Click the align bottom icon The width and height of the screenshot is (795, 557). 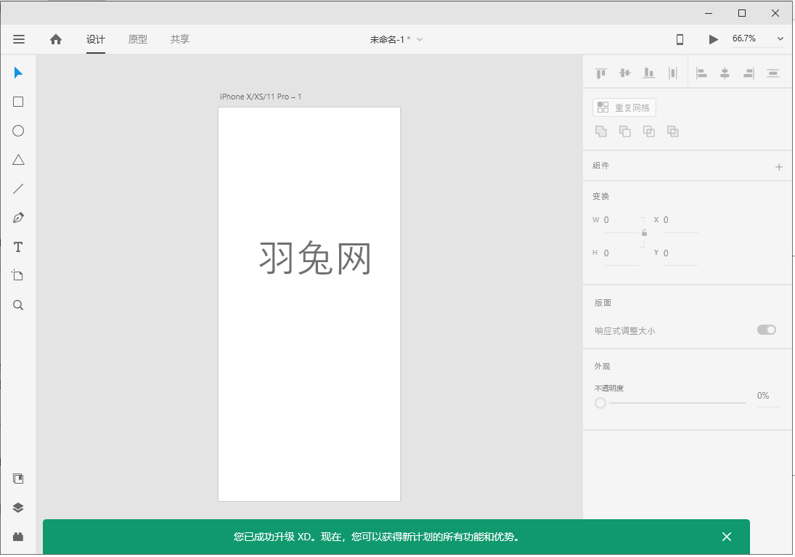tap(649, 73)
